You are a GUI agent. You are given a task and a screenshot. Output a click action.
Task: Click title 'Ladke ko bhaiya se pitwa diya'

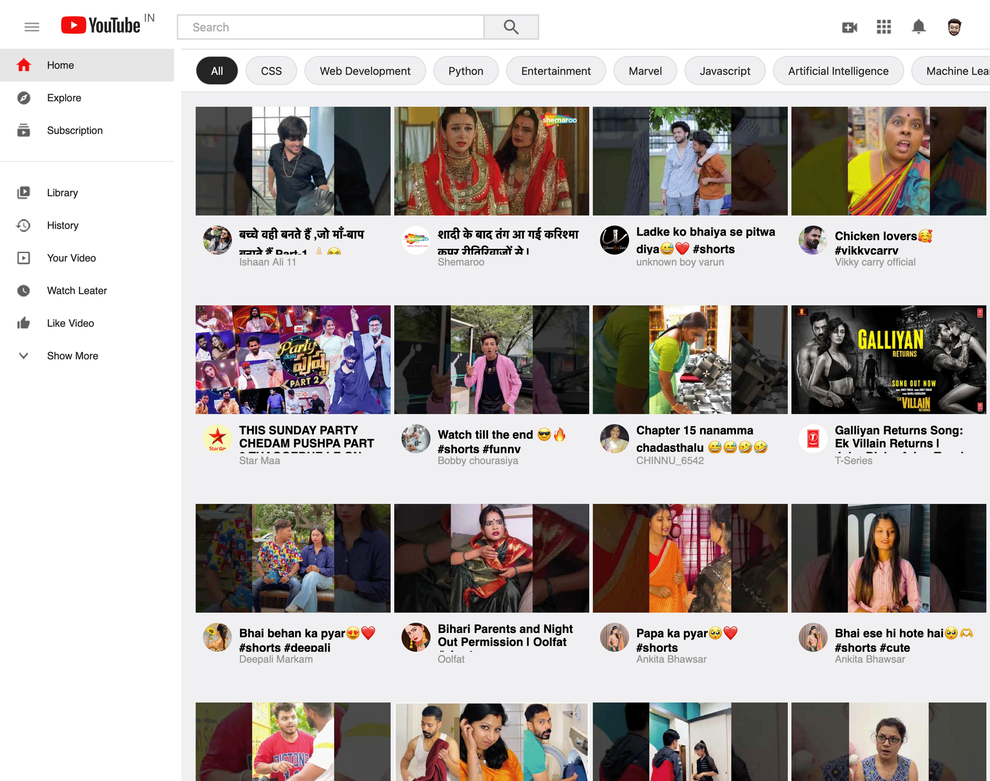pos(706,241)
